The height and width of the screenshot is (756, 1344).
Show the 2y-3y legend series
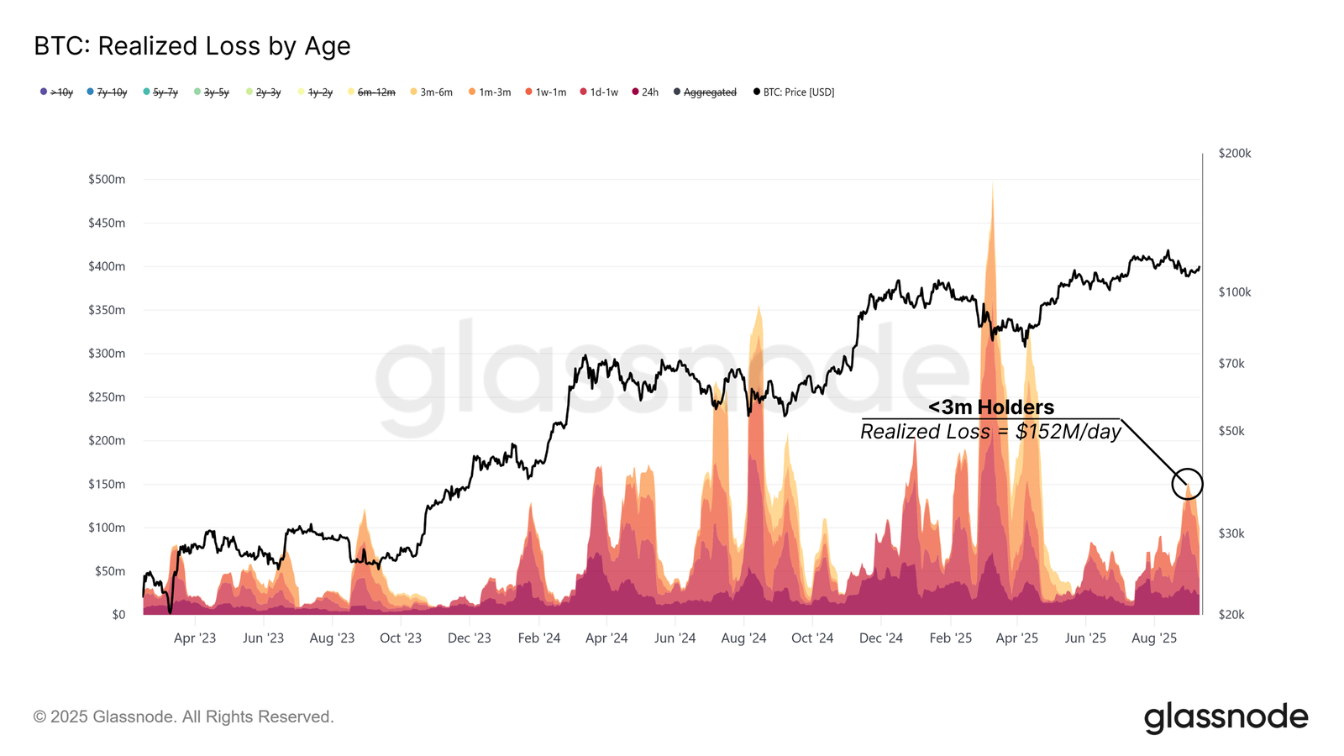click(x=263, y=92)
